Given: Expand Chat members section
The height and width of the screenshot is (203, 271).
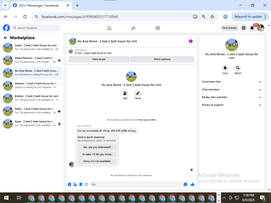Looking at the screenshot, I should pos(231,89).
